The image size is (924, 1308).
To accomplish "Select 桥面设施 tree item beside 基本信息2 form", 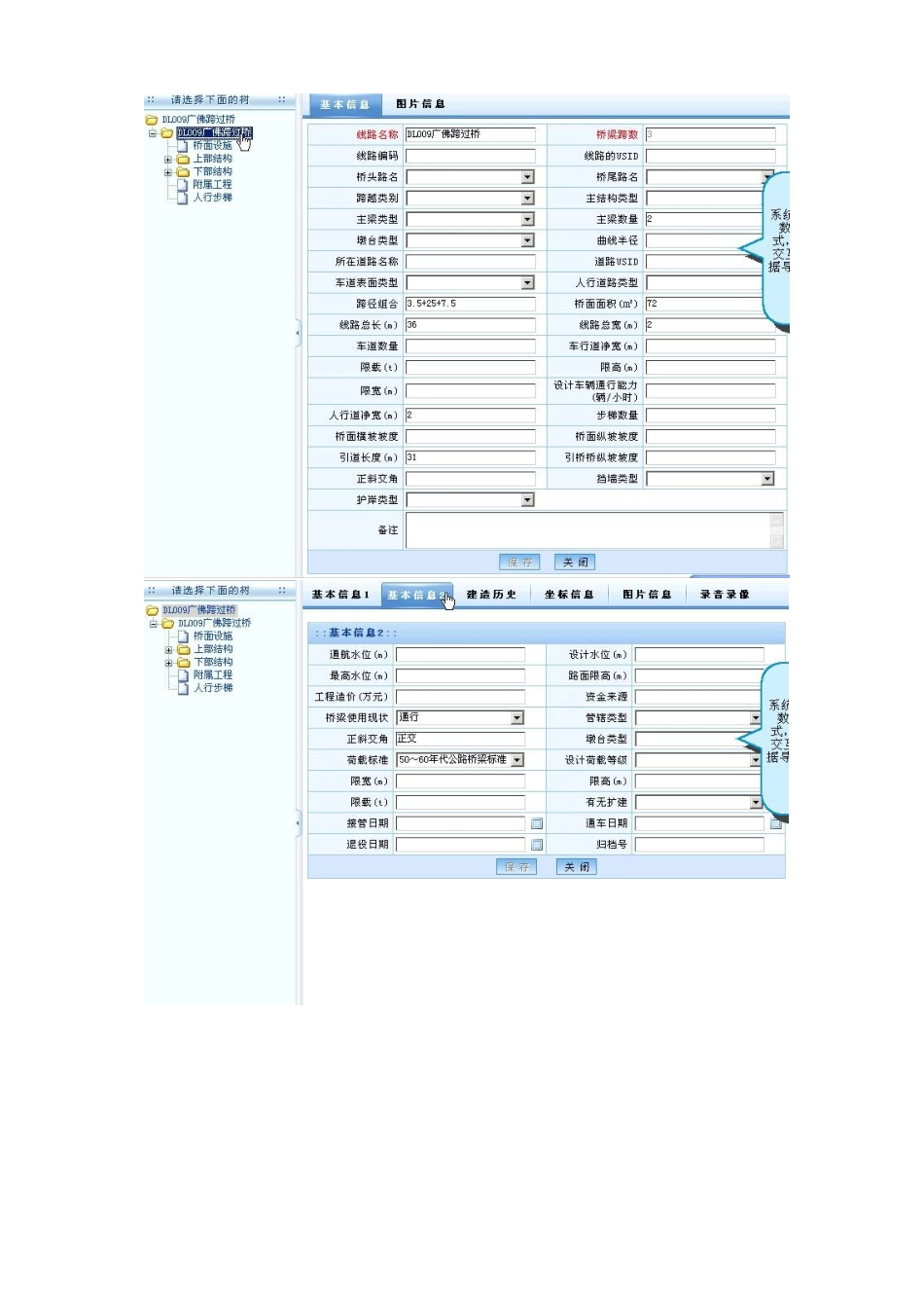I will coord(213,636).
